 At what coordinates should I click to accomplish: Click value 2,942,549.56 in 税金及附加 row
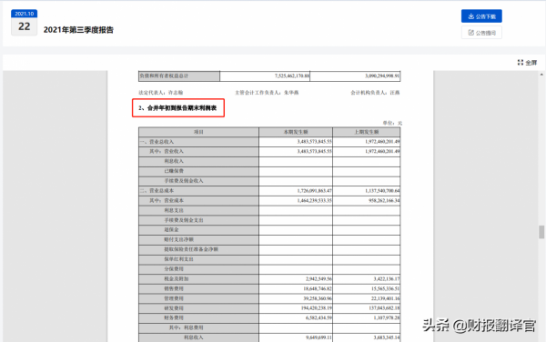[x=319, y=278]
